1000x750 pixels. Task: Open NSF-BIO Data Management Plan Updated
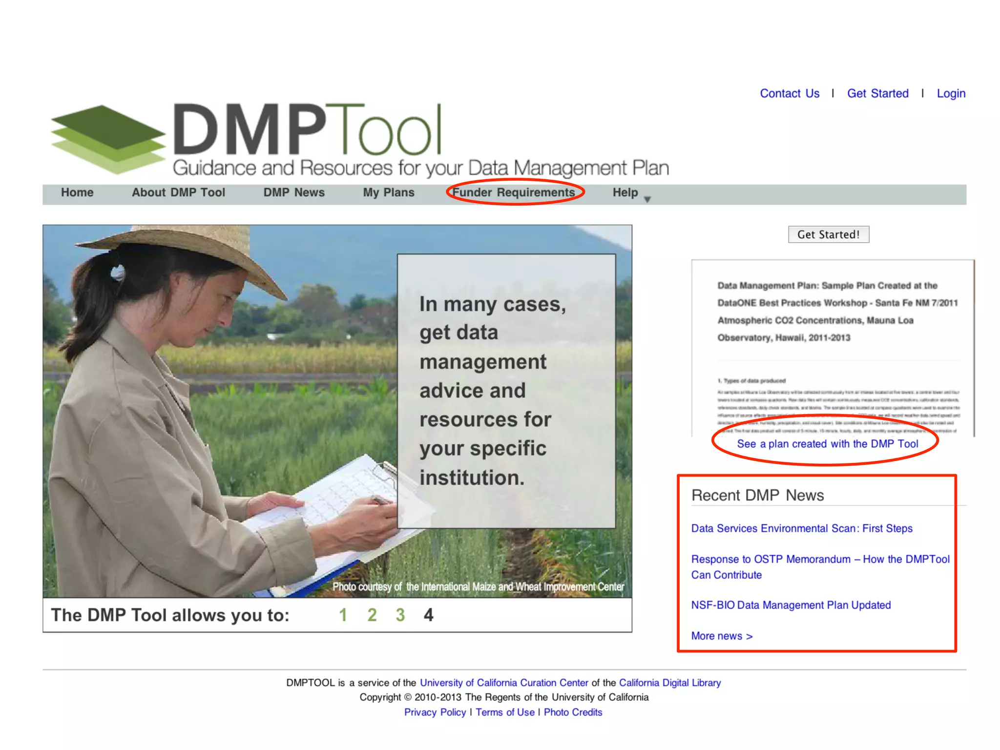[791, 605]
